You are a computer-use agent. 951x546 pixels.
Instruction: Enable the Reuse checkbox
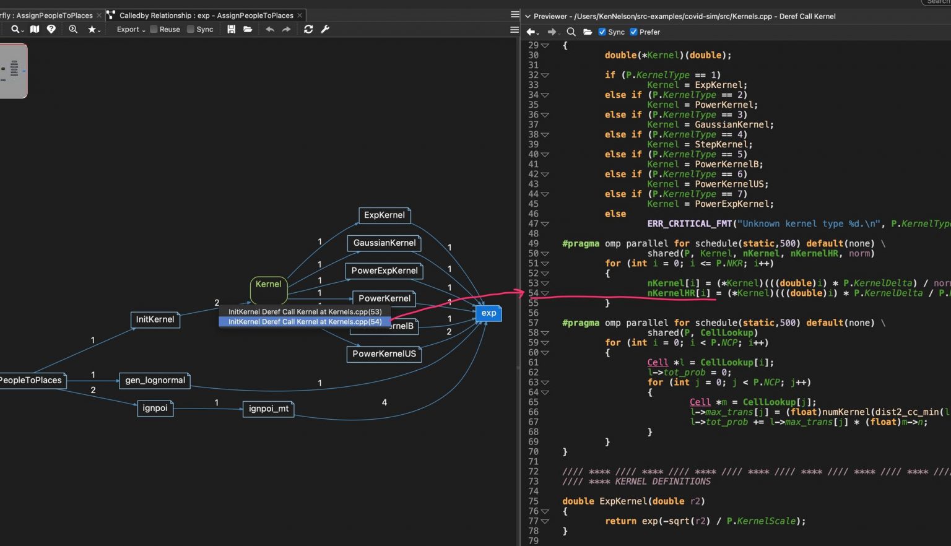153,29
